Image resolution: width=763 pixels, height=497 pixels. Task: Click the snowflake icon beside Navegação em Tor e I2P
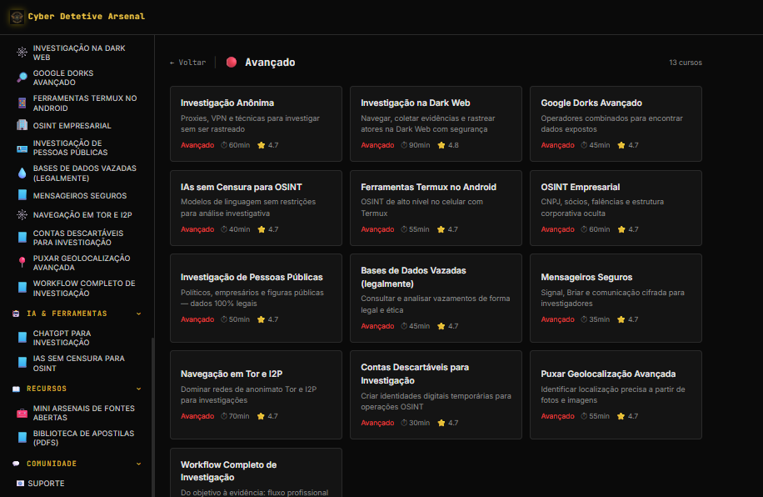[x=22, y=214]
